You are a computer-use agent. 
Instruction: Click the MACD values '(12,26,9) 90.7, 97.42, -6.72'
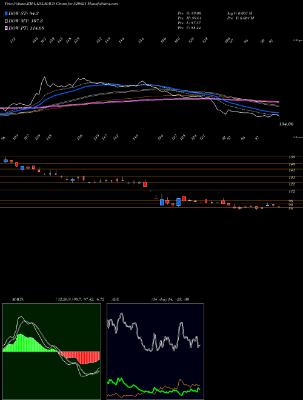click(x=79, y=299)
